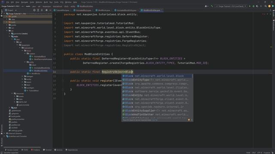
Task: Click the IDE updates avatar icon
Action: click(x=269, y=6)
